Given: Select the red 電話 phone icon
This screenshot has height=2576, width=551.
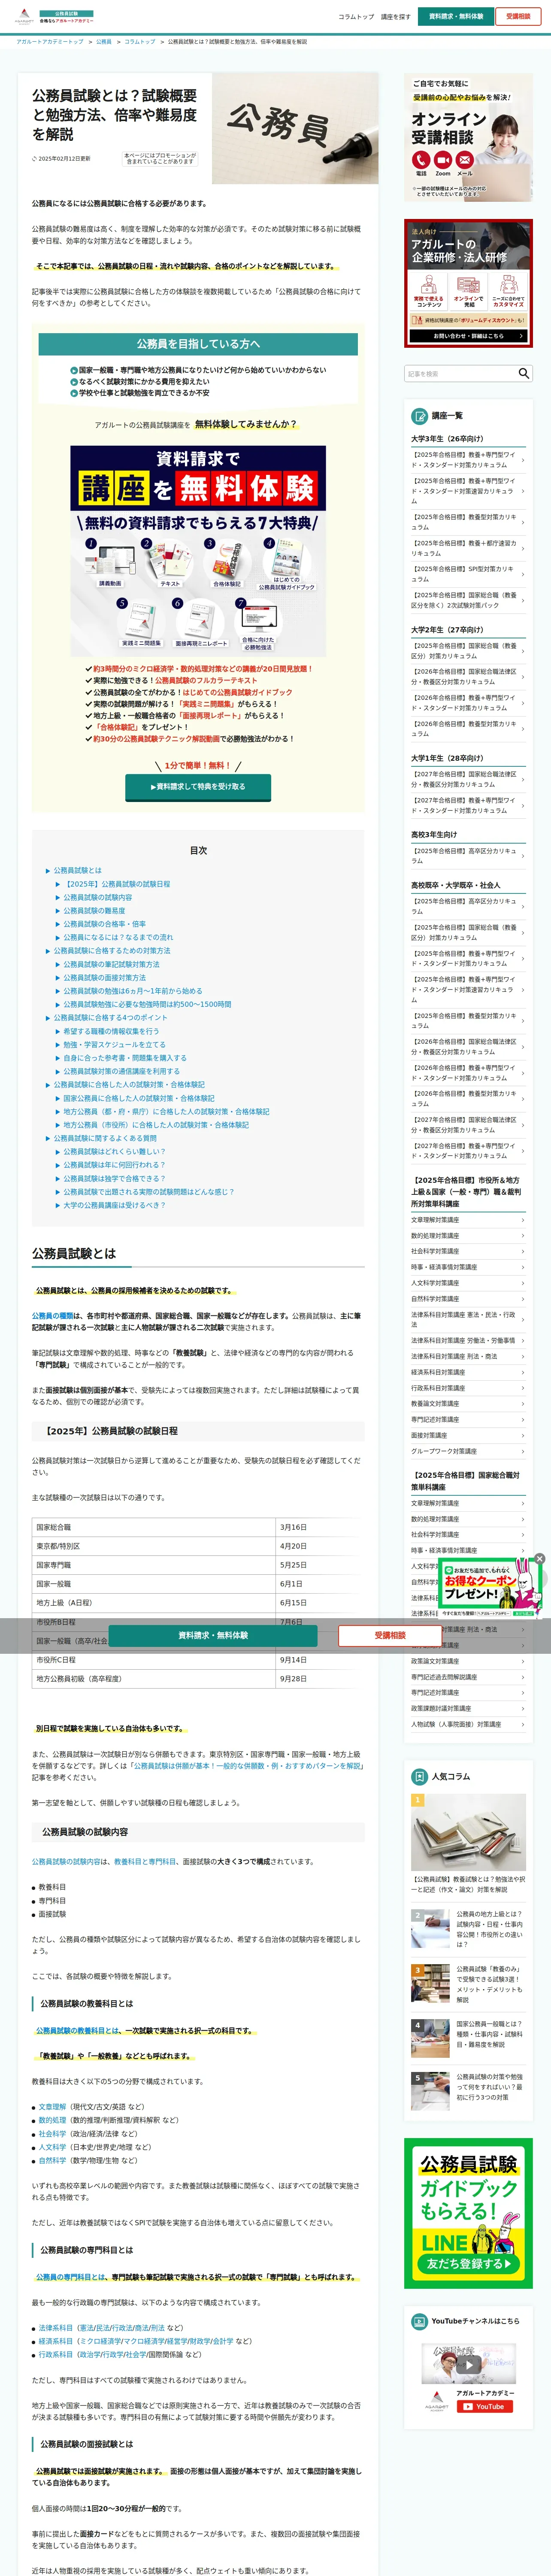Looking at the screenshot, I should pyautogui.click(x=420, y=160).
